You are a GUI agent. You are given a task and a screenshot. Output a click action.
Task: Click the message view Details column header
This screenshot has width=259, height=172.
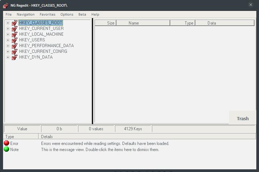pyautogui.click(x=147, y=137)
